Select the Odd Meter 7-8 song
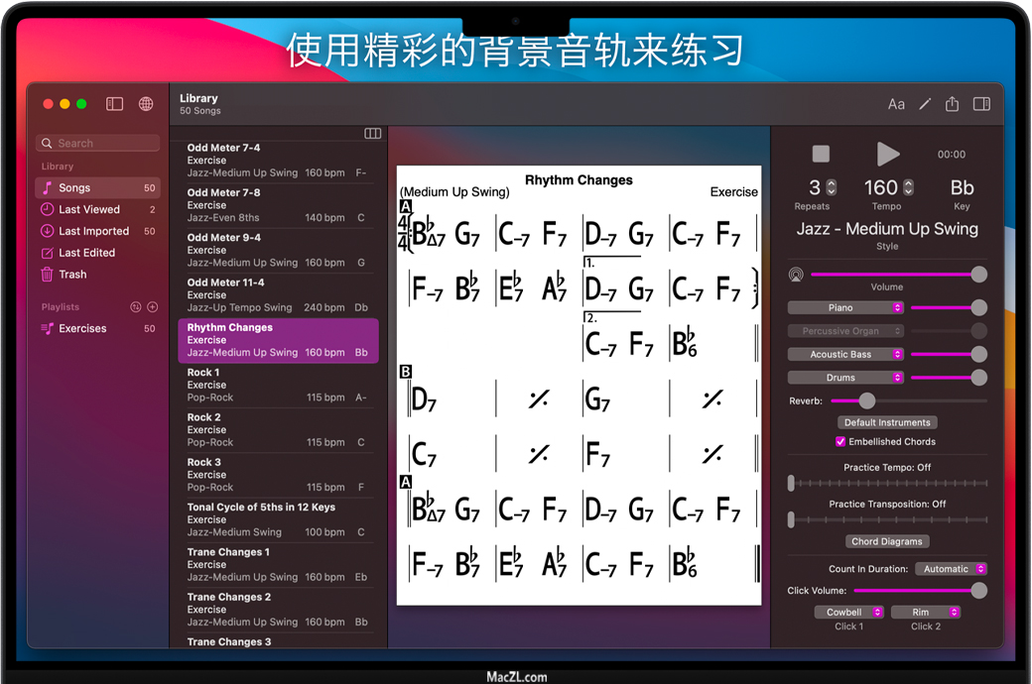This screenshot has height=684, width=1032. point(278,205)
